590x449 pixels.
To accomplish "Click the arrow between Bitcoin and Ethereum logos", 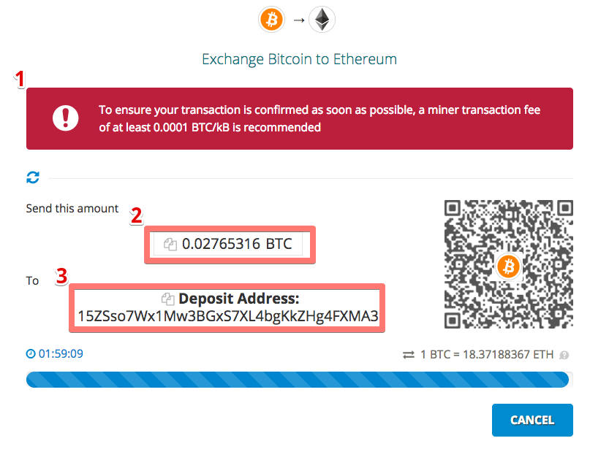I will point(299,20).
